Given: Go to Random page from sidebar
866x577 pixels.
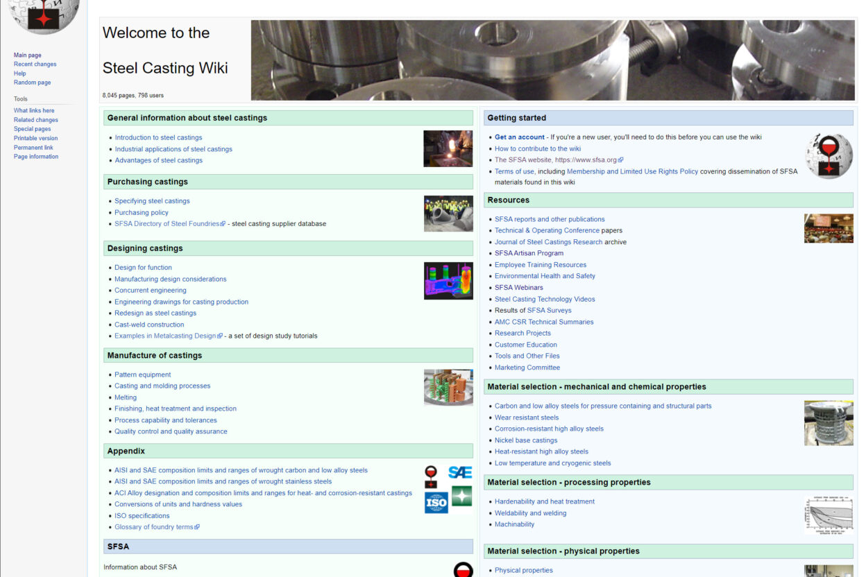Looking at the screenshot, I should tap(32, 83).
